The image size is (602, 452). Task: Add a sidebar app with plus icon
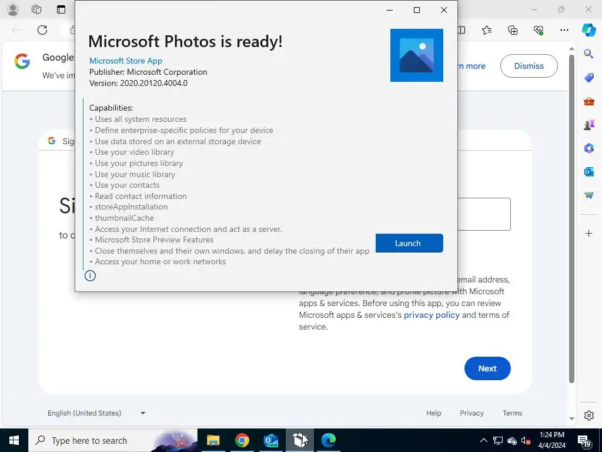pos(588,233)
